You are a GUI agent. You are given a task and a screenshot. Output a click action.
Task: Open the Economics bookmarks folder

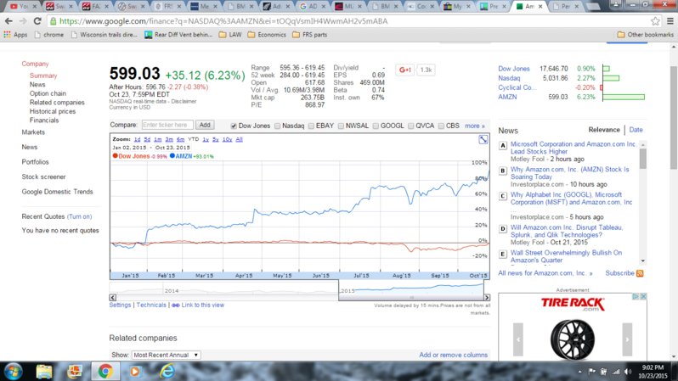click(x=267, y=35)
